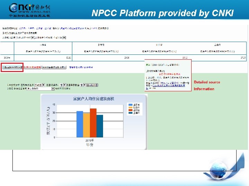This screenshot has height=186, width=249.
Task: Click the tallest red-orange bar in the chart
Action: point(93,123)
